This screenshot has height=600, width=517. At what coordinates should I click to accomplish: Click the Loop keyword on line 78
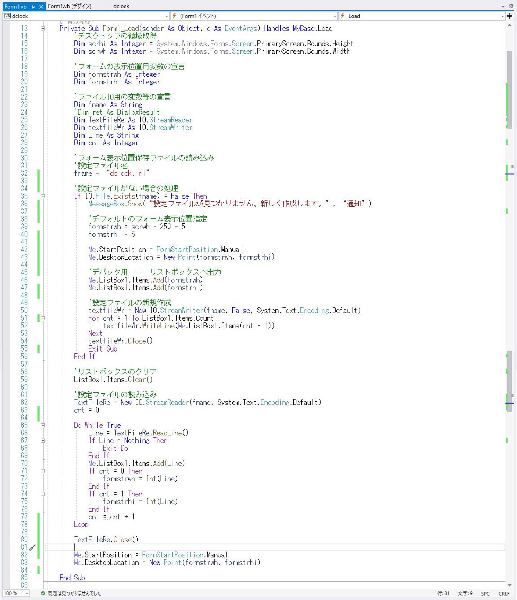click(x=81, y=524)
